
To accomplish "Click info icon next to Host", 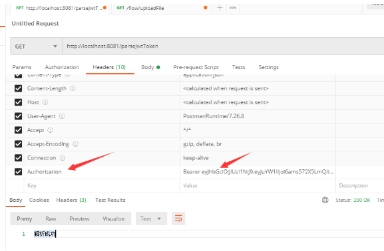I will tap(45, 102).
